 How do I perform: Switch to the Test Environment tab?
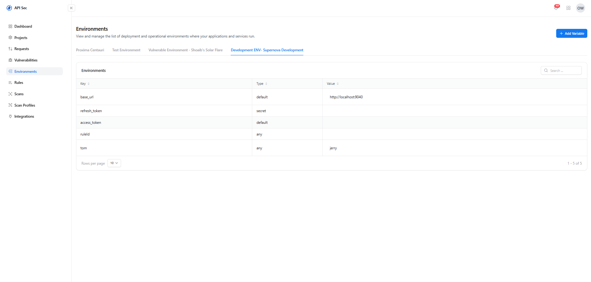(x=126, y=50)
